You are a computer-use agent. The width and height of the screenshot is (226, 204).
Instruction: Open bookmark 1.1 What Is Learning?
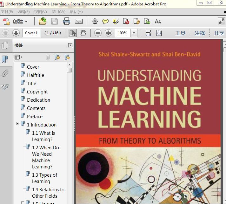(43, 136)
